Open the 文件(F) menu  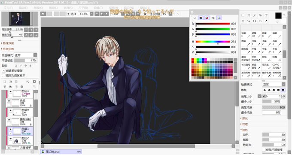[9, 8]
